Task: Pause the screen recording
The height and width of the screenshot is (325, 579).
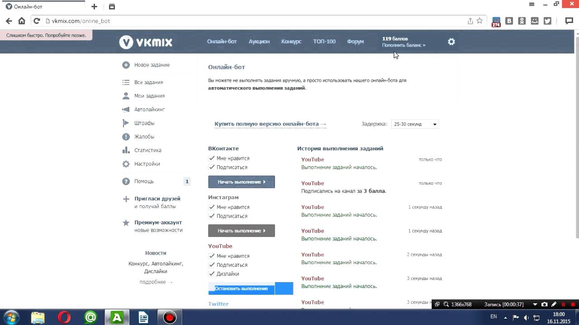Action: [563, 305]
